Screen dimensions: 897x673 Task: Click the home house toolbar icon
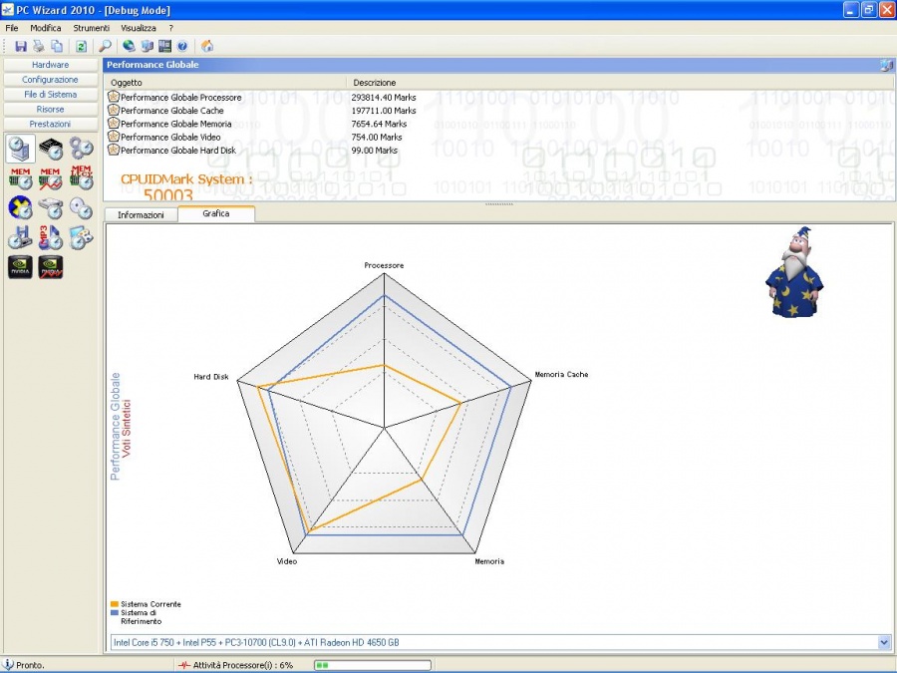[207, 46]
